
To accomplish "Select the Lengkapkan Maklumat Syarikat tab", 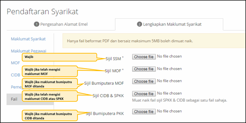I will click(x=169, y=24).
